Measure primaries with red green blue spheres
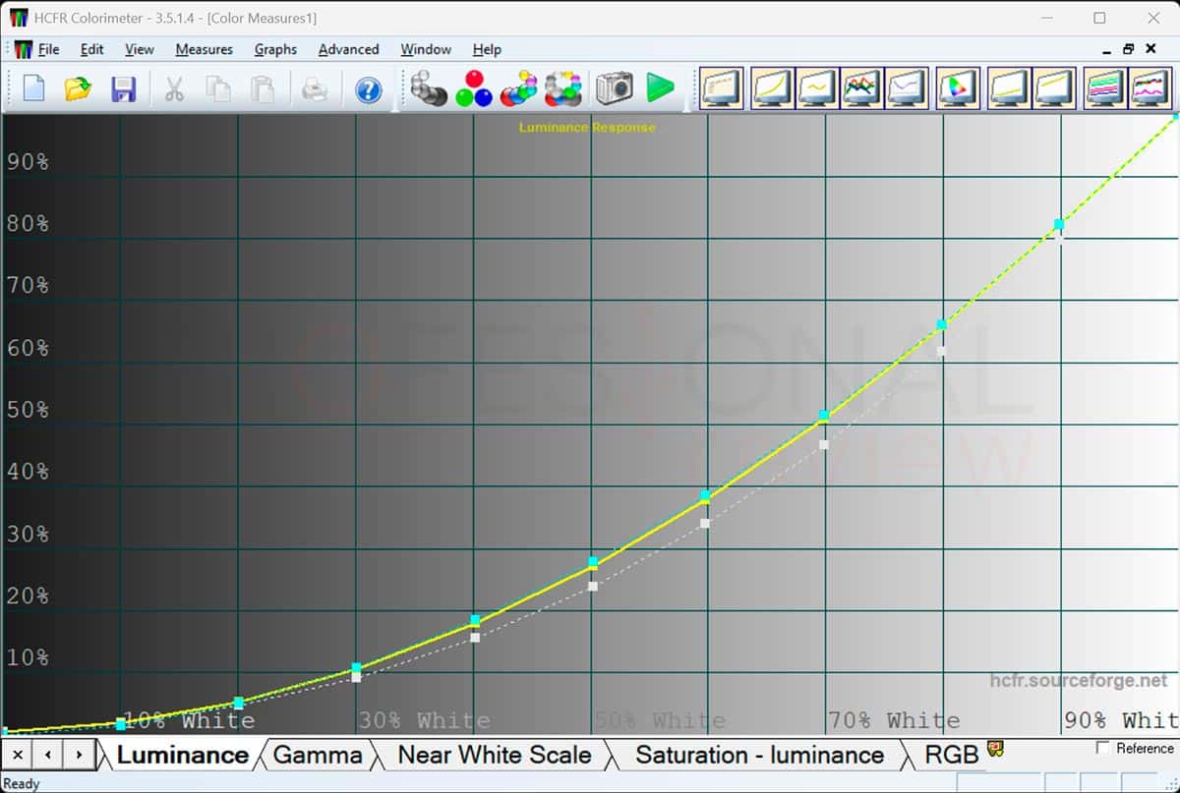 (474, 88)
